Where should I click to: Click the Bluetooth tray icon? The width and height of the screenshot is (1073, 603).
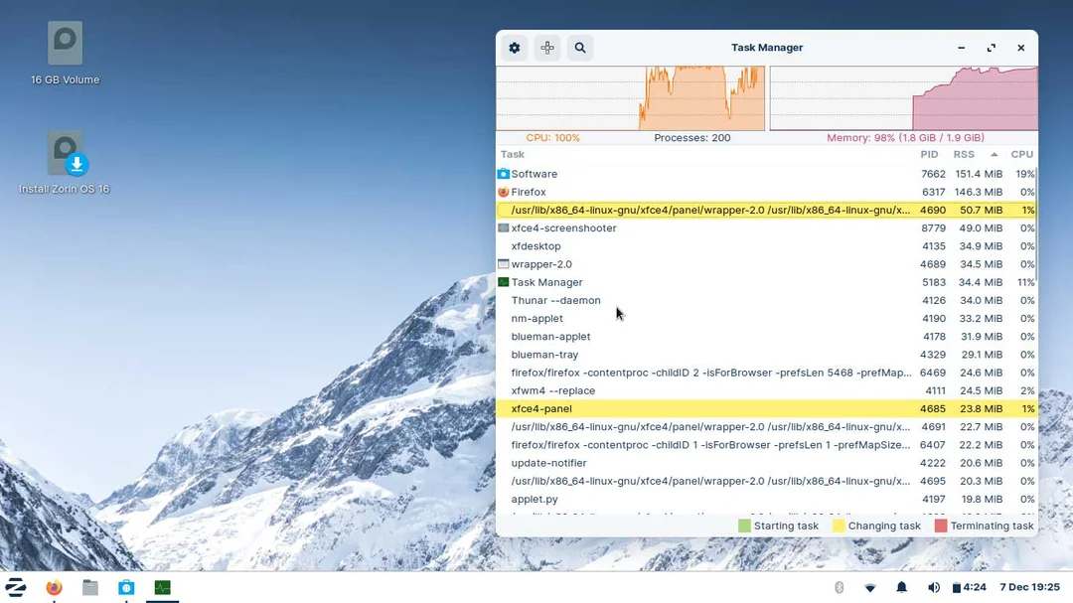pyautogui.click(x=839, y=587)
